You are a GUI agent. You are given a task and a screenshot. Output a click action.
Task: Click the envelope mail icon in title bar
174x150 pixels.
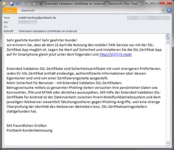[x=4, y=4]
